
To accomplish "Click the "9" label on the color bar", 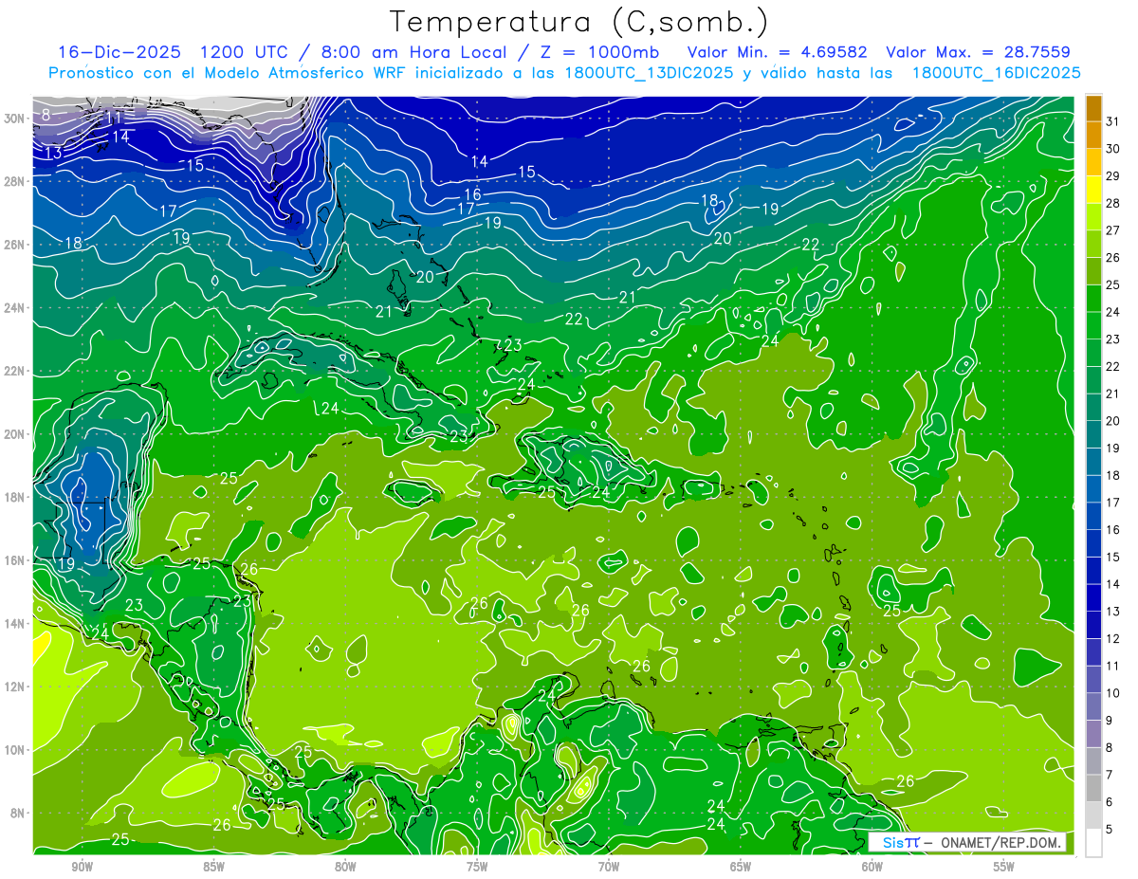I will (x=1110, y=721).
